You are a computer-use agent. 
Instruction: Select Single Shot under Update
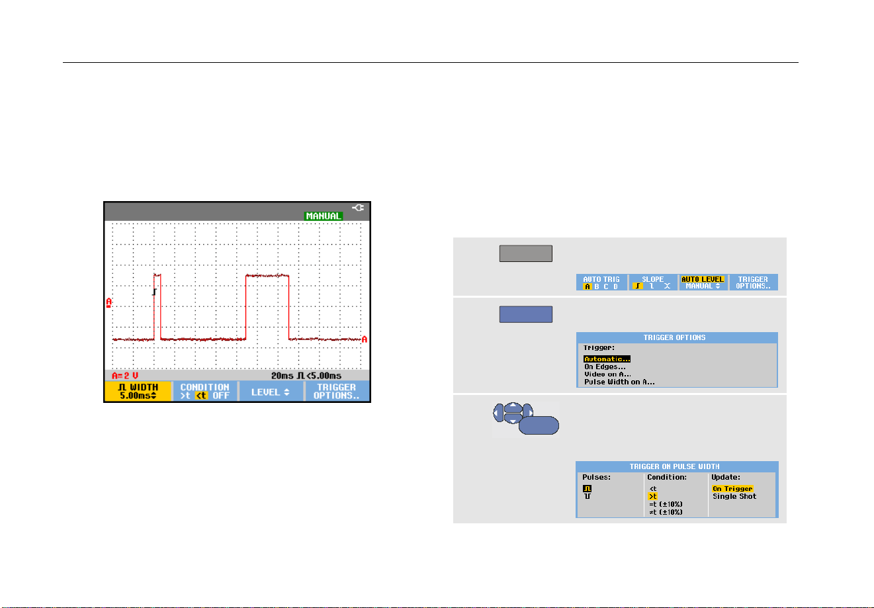point(734,496)
